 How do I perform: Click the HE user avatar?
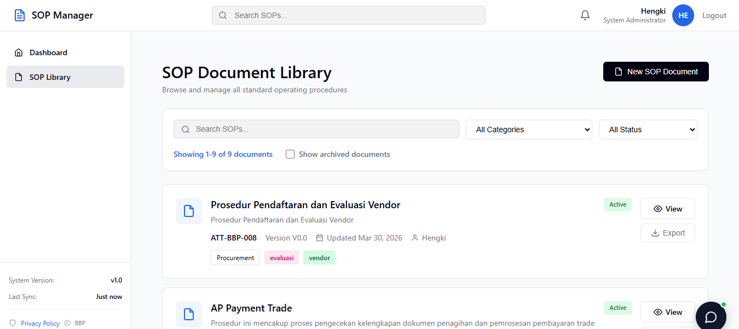coord(683,15)
